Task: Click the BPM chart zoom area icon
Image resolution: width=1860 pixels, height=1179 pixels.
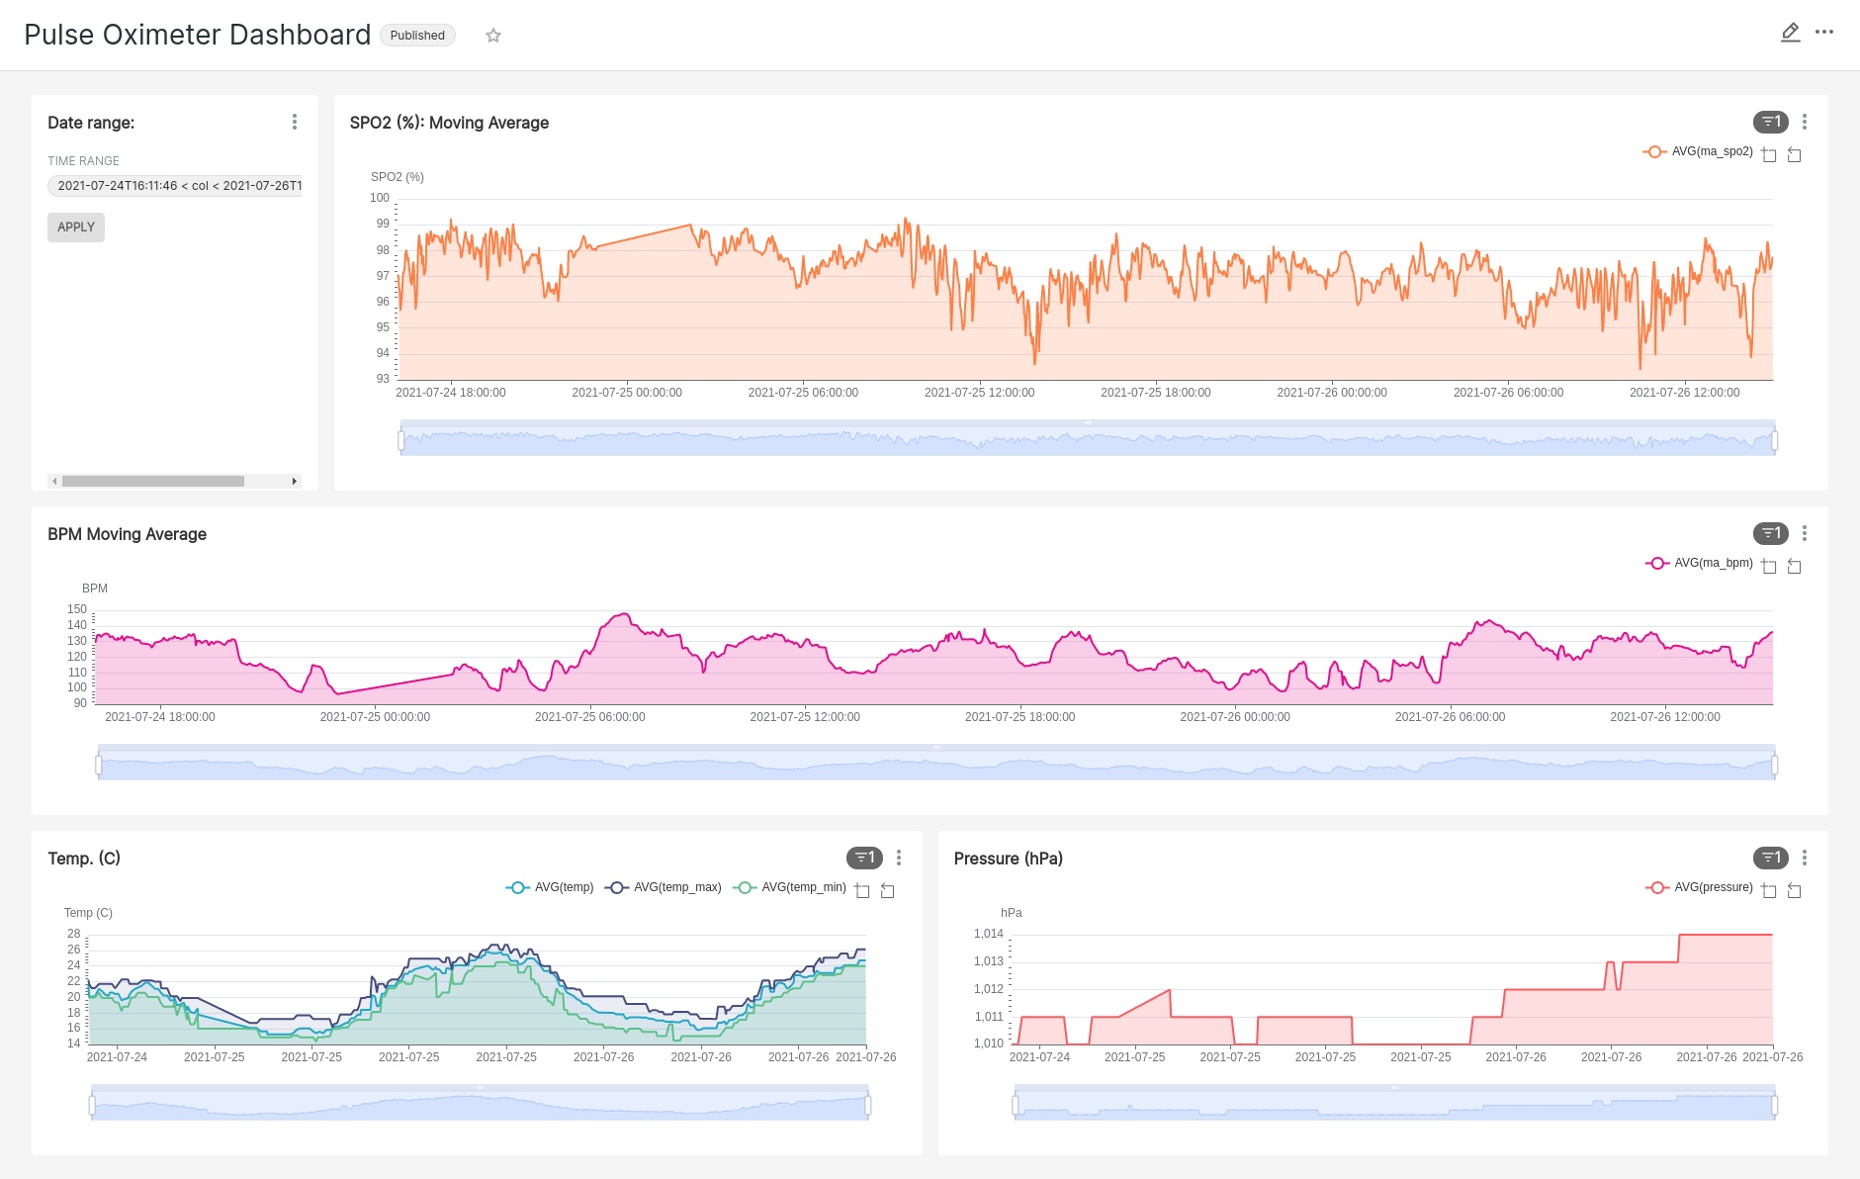Action: coord(1769,566)
